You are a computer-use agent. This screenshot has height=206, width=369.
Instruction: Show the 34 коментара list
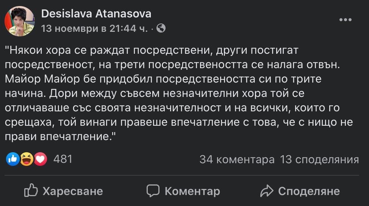[x=237, y=159]
